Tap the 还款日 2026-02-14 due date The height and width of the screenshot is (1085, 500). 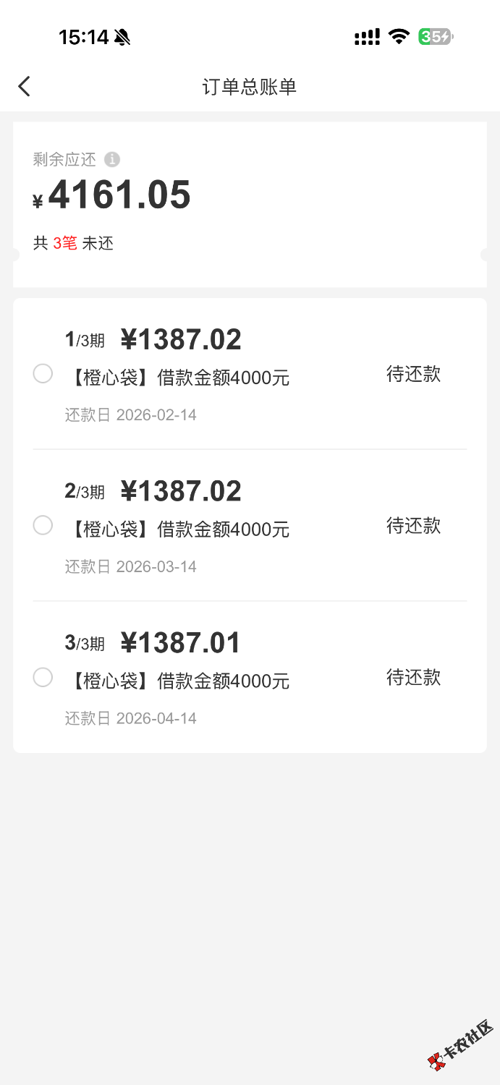(x=131, y=415)
